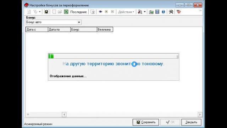Click the spell-check abc icon
The width and height of the screenshot is (227, 128).
click(179, 12)
